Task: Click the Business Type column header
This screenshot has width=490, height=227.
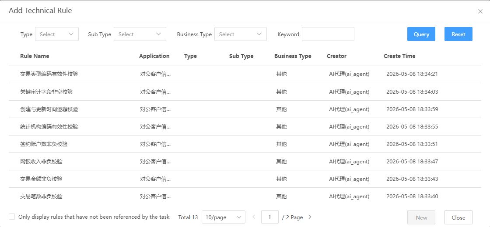Action: click(293, 56)
